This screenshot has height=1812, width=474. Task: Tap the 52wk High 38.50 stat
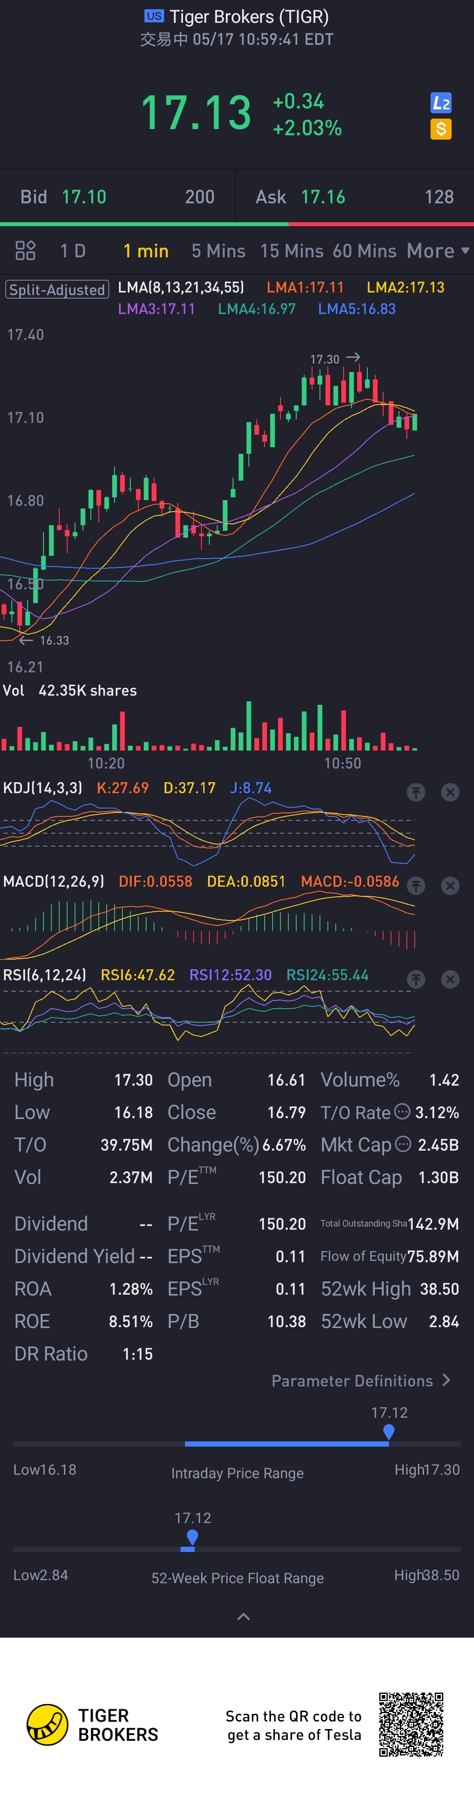pyautogui.click(x=390, y=1289)
